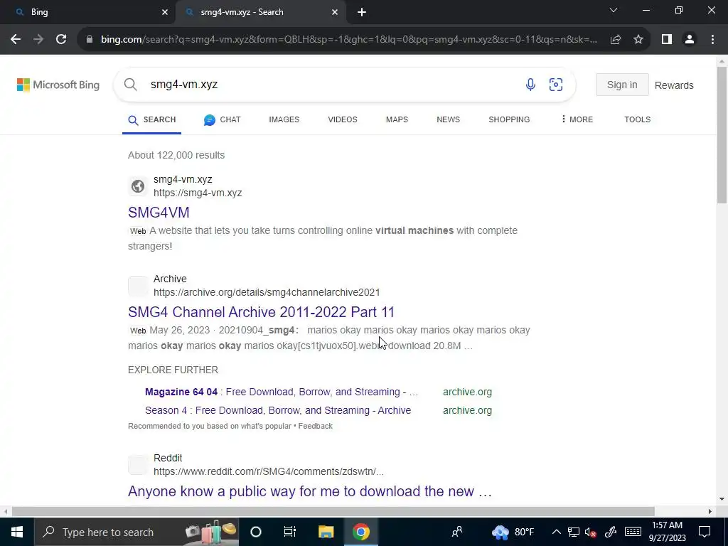Click the padlock site info icon

coord(89,40)
